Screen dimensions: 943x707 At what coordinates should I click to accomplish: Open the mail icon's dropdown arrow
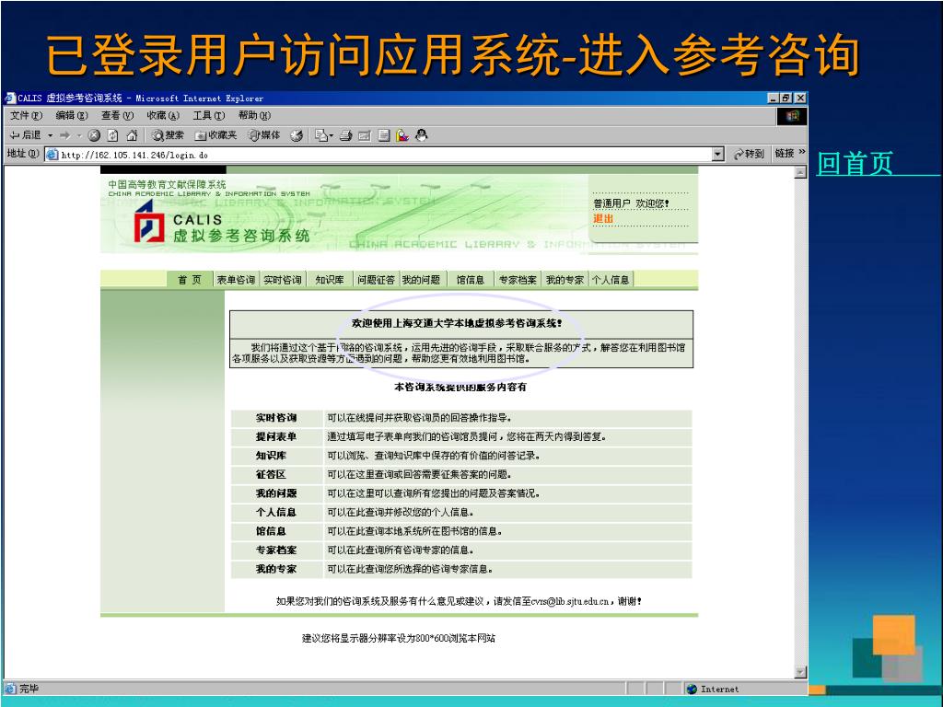point(331,136)
